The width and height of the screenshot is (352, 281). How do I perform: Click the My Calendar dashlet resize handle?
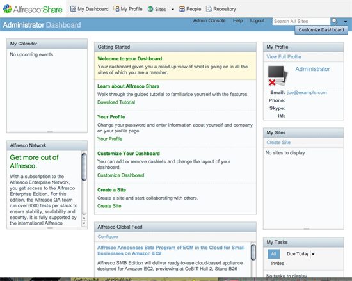[x=50, y=132]
